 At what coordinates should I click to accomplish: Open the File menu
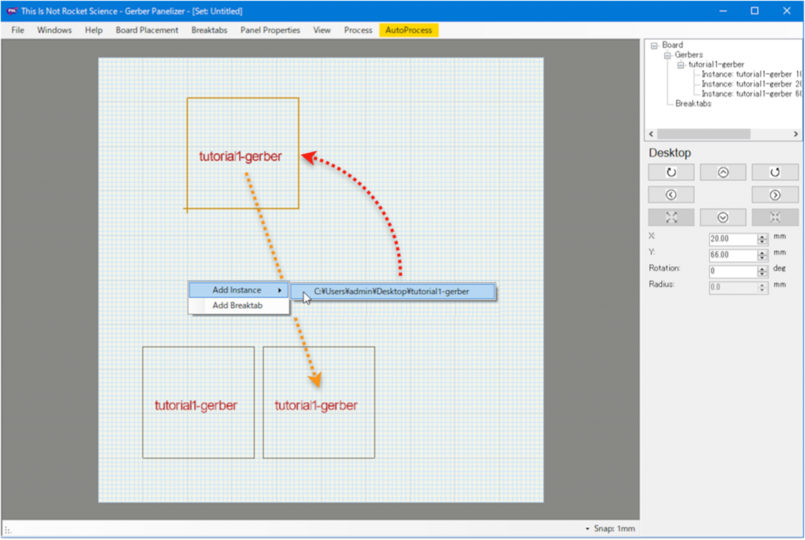pyautogui.click(x=17, y=31)
